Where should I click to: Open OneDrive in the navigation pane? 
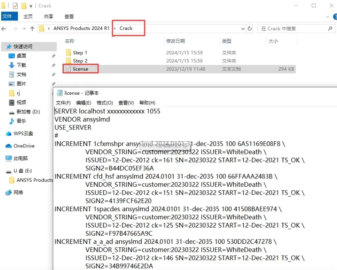pyautogui.click(x=24, y=146)
